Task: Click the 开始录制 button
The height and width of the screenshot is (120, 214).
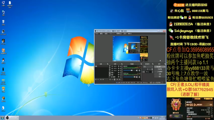Action: tap(160, 69)
